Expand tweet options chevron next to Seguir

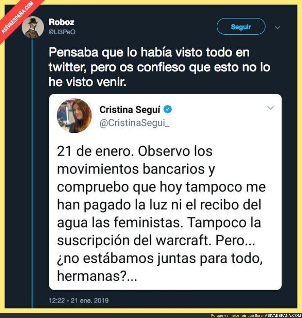tap(278, 27)
